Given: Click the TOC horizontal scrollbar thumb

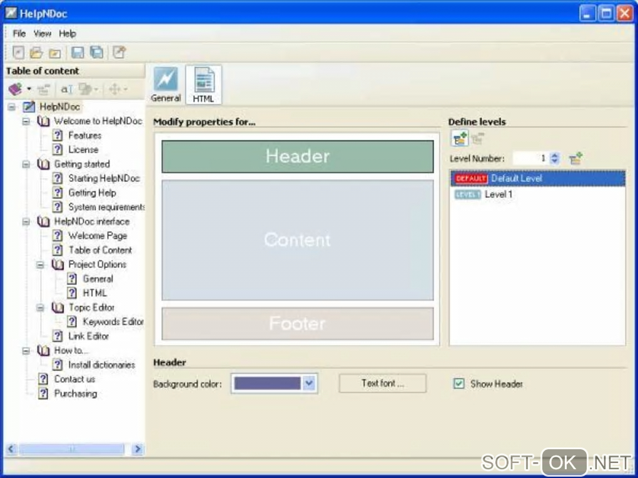Looking at the screenshot, I should 71,449.
